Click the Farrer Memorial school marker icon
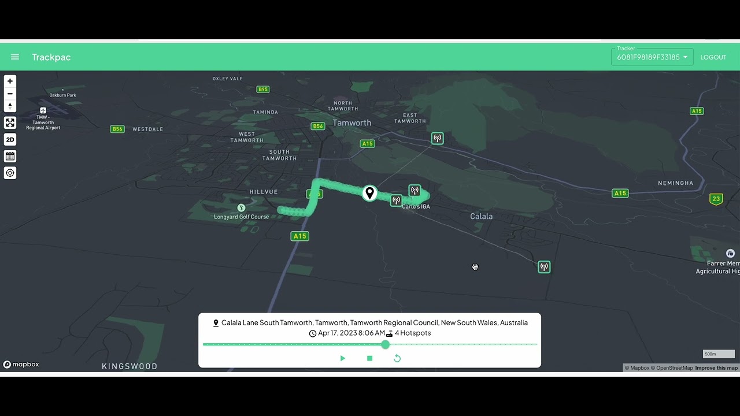The width and height of the screenshot is (740, 416). pos(730,254)
